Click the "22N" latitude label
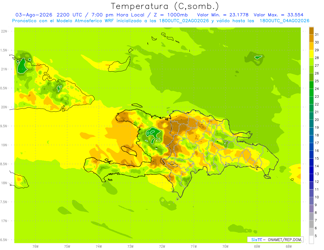324x250 pixels. [4, 31]
